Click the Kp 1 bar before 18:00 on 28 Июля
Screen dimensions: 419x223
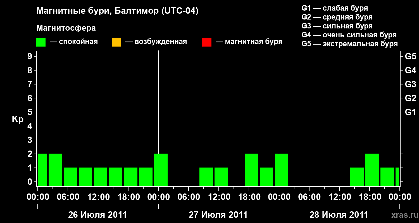pos(357,177)
